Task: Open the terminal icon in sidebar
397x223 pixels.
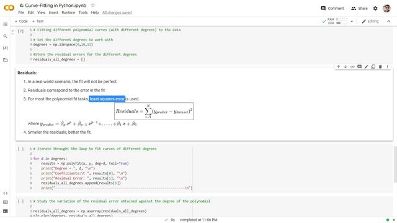Action: (x=6, y=211)
